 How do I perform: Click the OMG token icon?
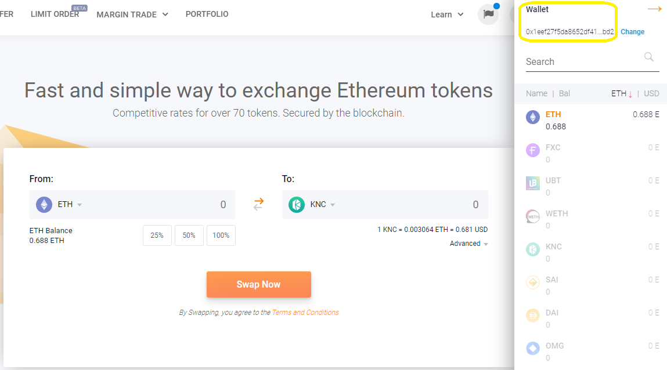(x=532, y=348)
